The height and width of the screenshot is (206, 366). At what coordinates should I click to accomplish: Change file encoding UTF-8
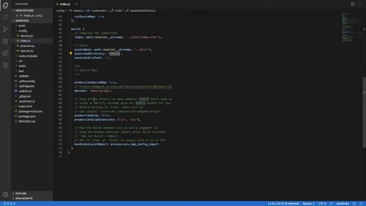click(322, 204)
